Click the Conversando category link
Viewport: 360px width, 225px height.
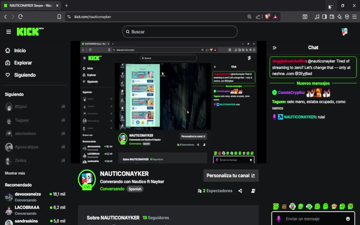[112, 189]
